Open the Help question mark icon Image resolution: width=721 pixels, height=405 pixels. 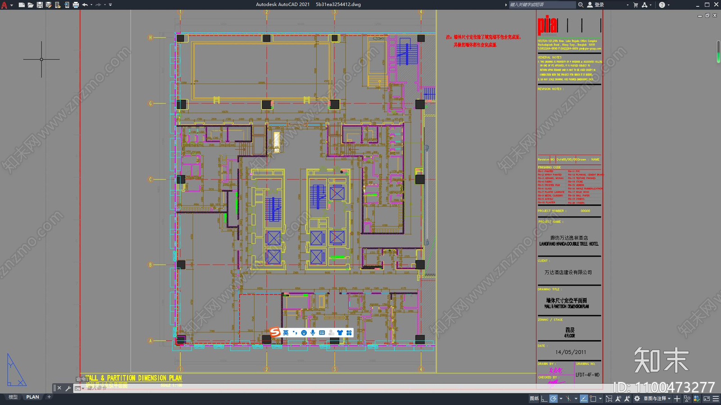662,5
